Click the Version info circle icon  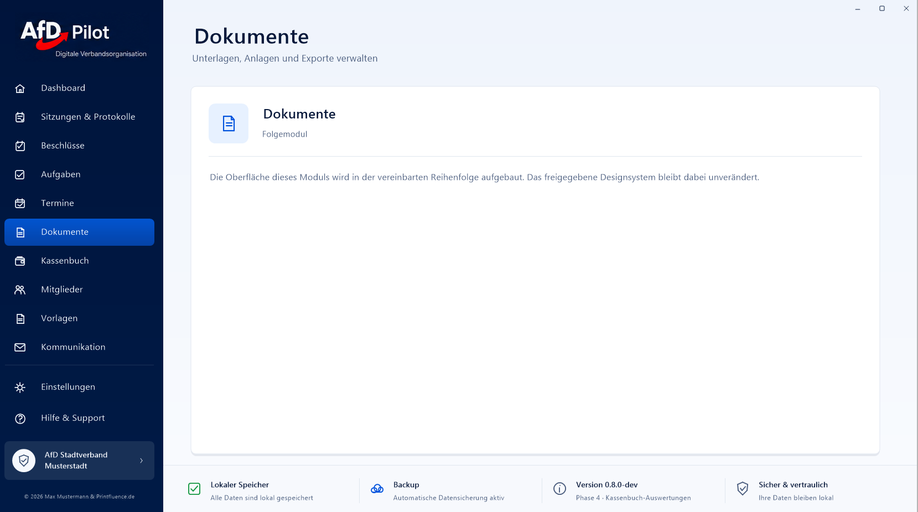coord(559,489)
